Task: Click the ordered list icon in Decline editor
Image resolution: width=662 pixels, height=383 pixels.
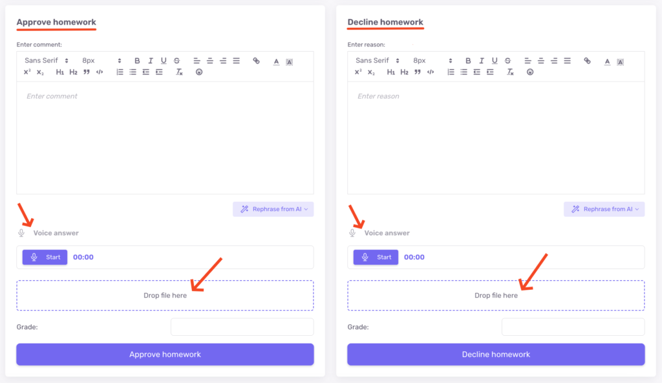Action: click(451, 72)
